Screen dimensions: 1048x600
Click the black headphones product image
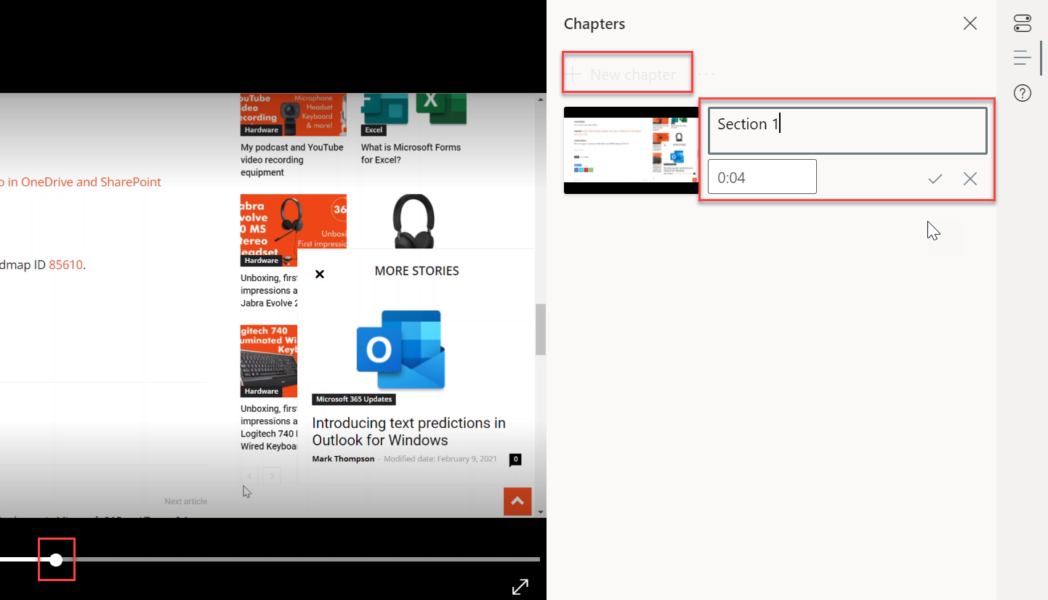[413, 222]
